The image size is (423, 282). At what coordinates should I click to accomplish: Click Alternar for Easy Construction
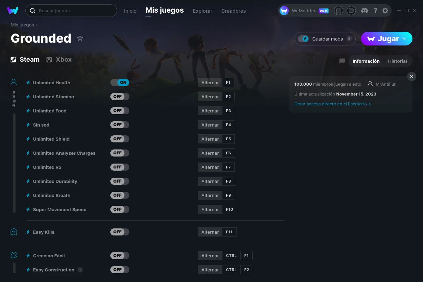(x=210, y=270)
